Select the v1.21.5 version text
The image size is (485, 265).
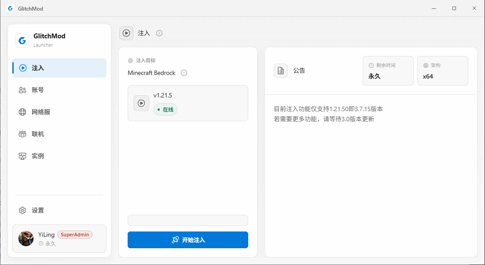coord(163,96)
